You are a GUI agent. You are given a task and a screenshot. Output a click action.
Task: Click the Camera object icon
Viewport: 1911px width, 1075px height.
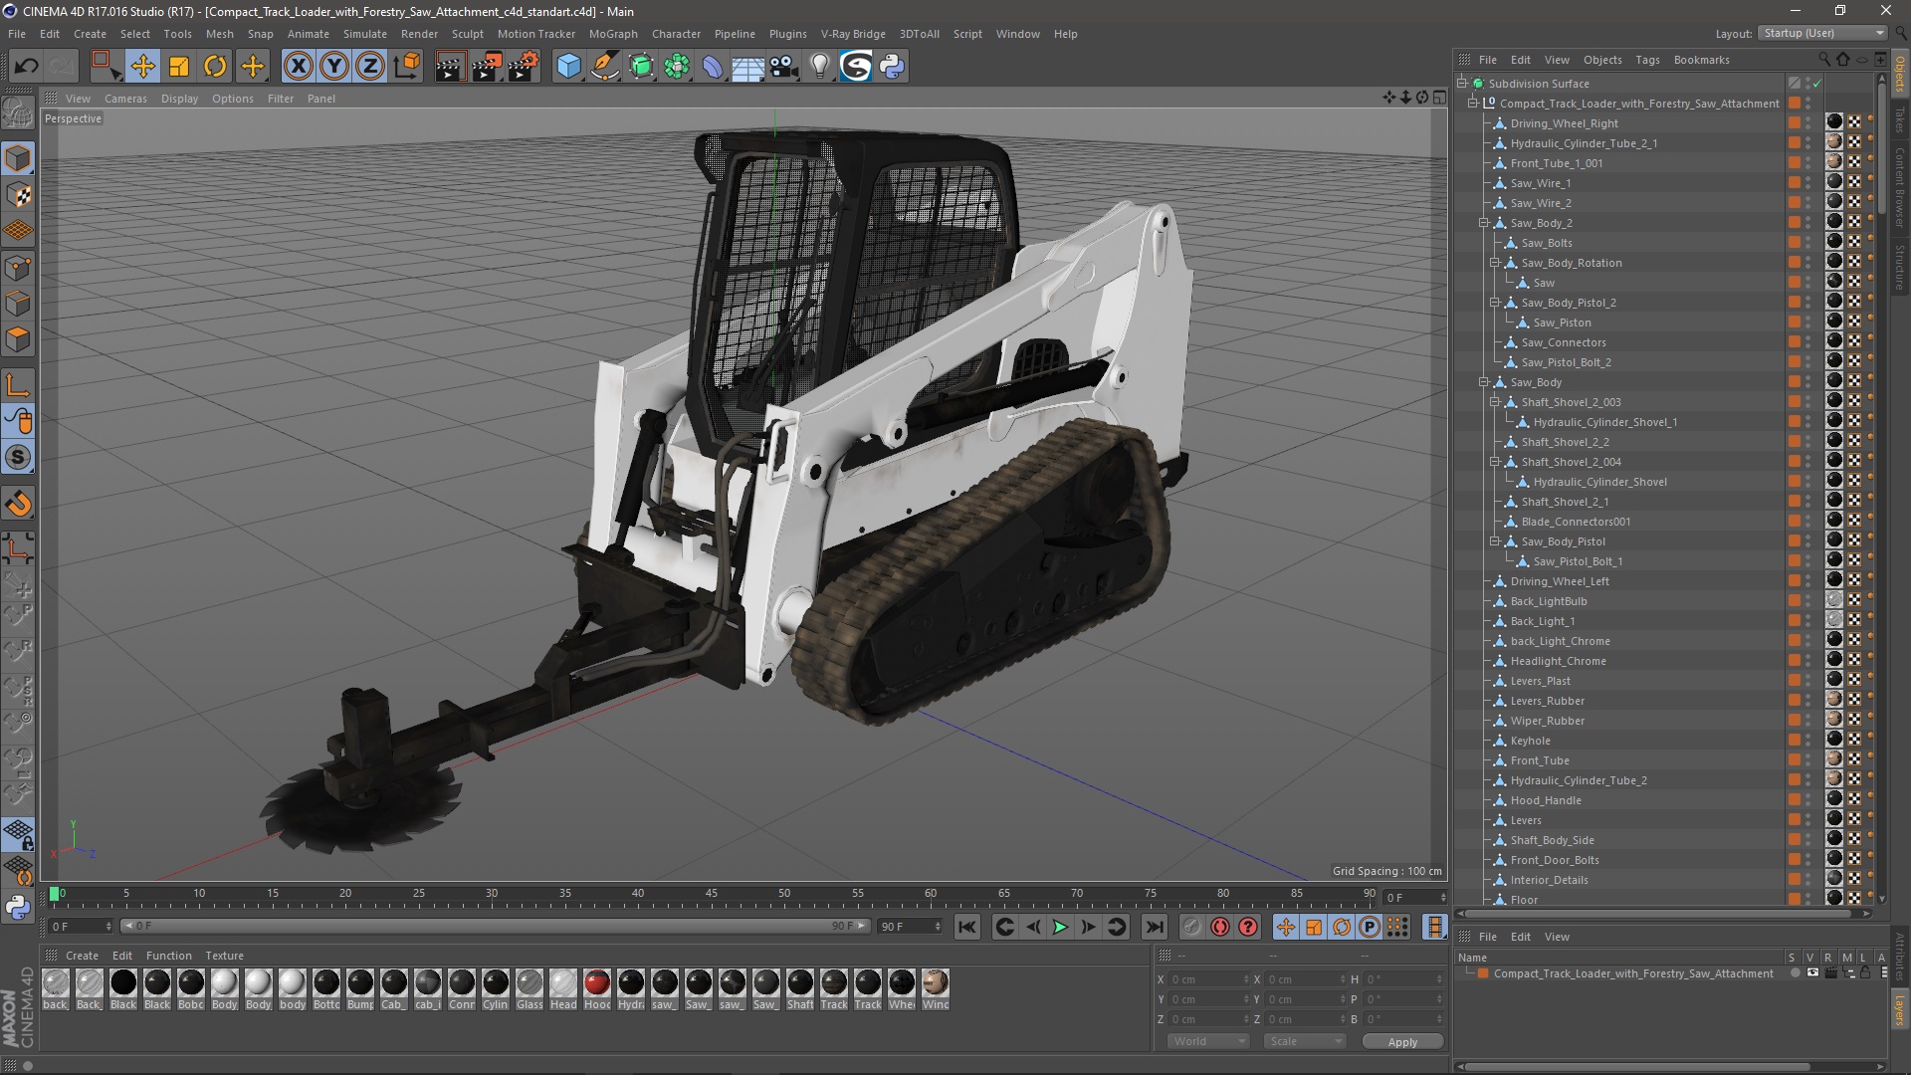[x=784, y=67]
